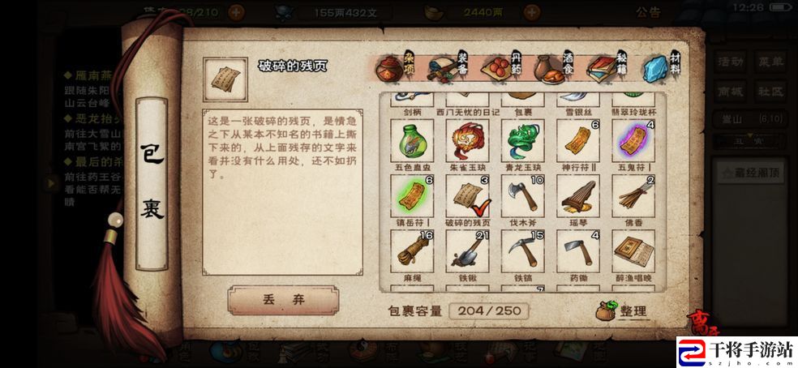
Task: Select the 朱雀玉玦 item
Action: 467,140
